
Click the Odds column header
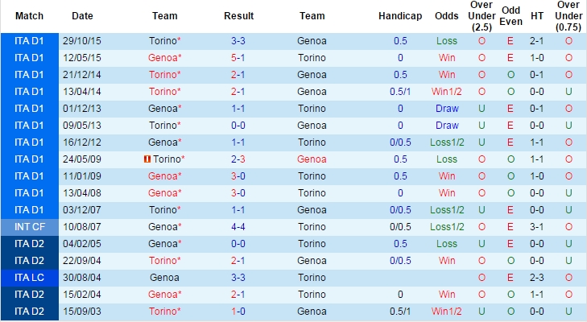pyautogui.click(x=447, y=16)
